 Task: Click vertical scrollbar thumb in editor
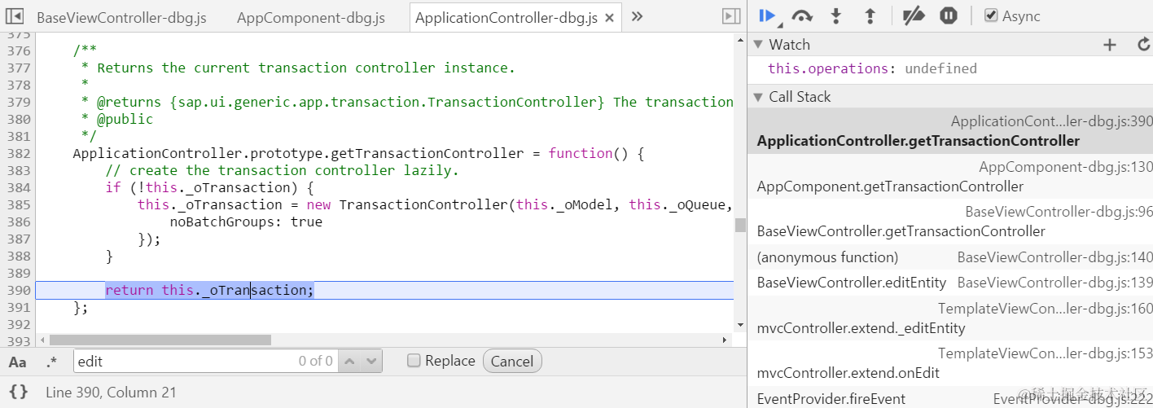coord(740,225)
